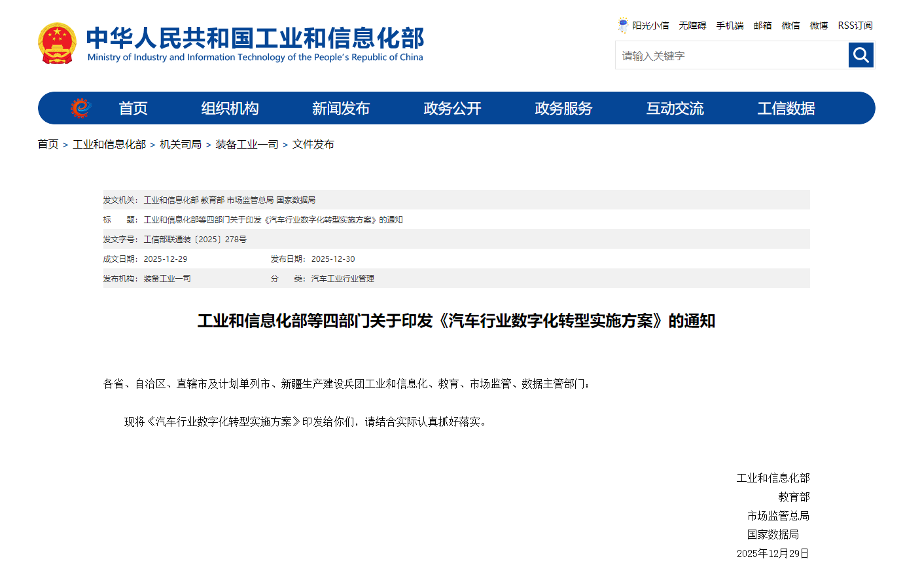This screenshot has width=903, height=561.
Task: Open the 组织机构 menu item
Action: (230, 109)
